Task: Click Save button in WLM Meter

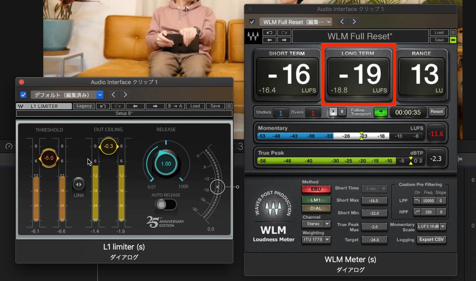Action: point(439,40)
